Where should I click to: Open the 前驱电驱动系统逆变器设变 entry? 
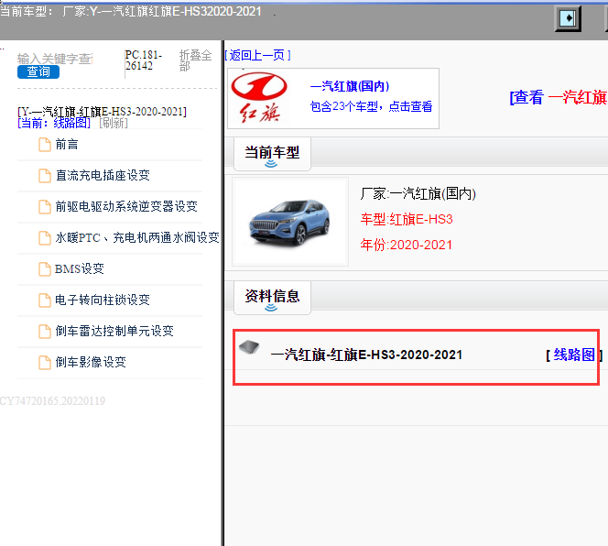click(x=126, y=206)
